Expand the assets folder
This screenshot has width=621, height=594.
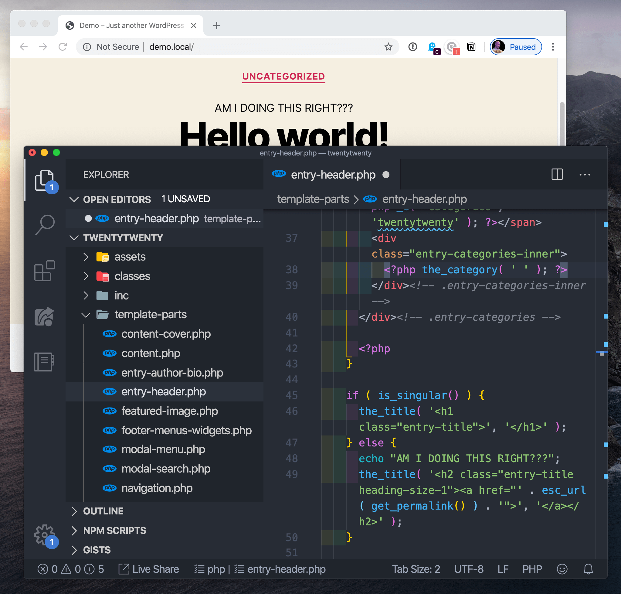(130, 257)
